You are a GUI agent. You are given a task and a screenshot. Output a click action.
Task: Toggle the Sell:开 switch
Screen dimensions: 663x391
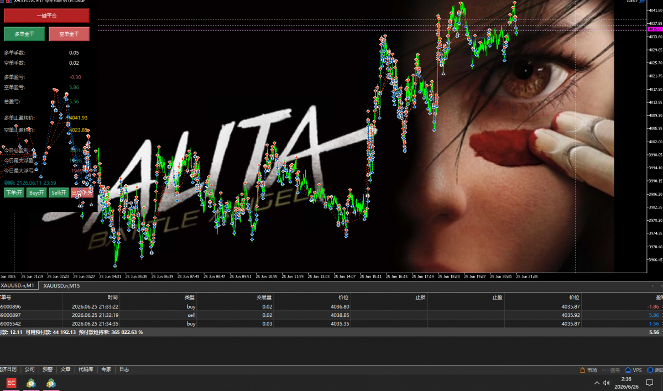[59, 193]
